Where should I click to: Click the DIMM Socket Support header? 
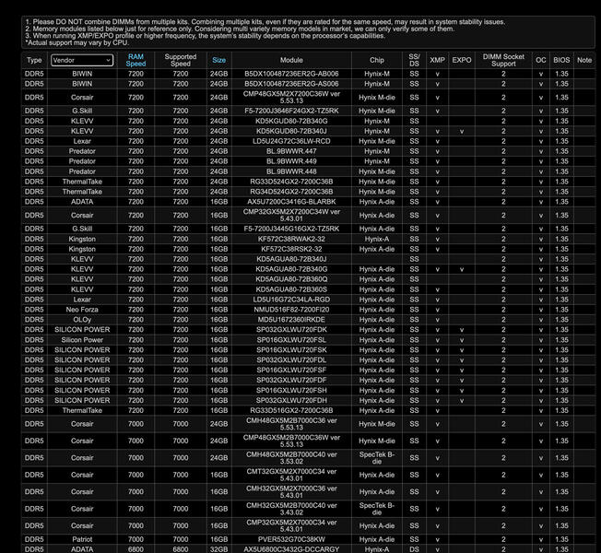(503, 60)
